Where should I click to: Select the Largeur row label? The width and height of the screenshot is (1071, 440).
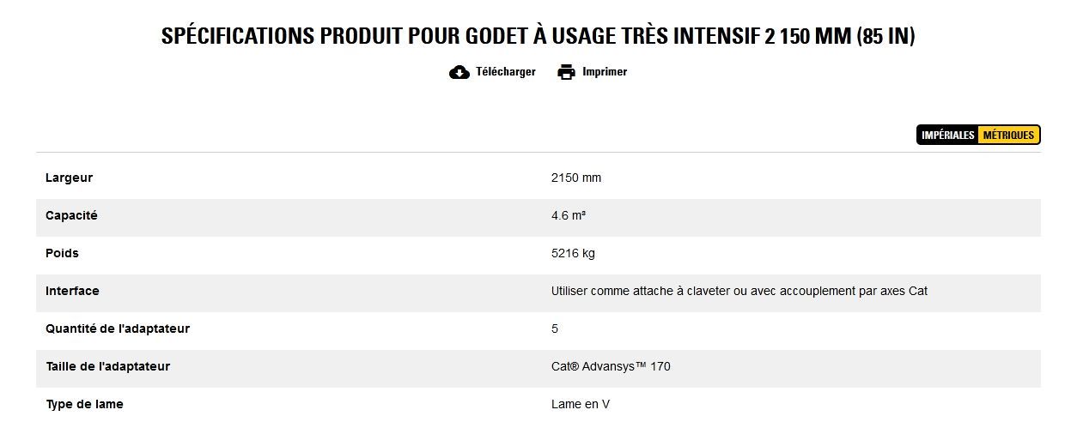[x=69, y=178]
